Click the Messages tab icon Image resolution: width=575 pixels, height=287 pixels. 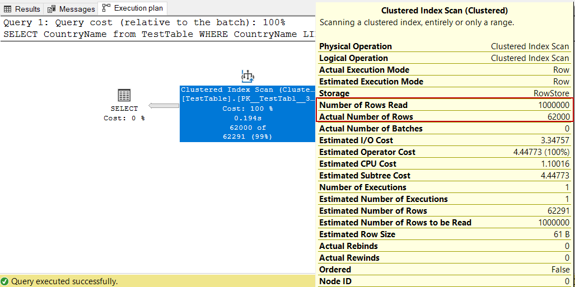pyautogui.click(x=52, y=9)
